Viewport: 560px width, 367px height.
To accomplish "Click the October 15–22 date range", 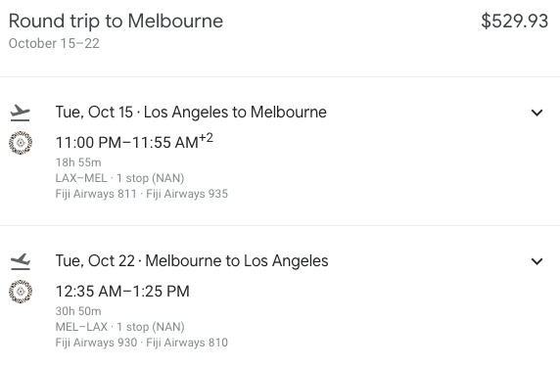I will coord(54,44).
